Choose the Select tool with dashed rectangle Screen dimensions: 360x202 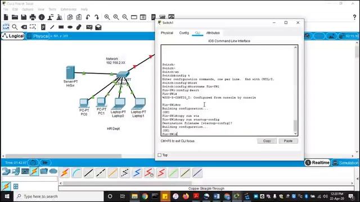pos(6,27)
